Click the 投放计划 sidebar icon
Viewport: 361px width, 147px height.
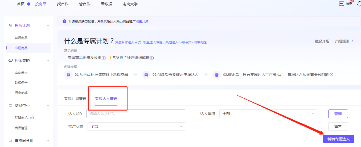click(11, 25)
